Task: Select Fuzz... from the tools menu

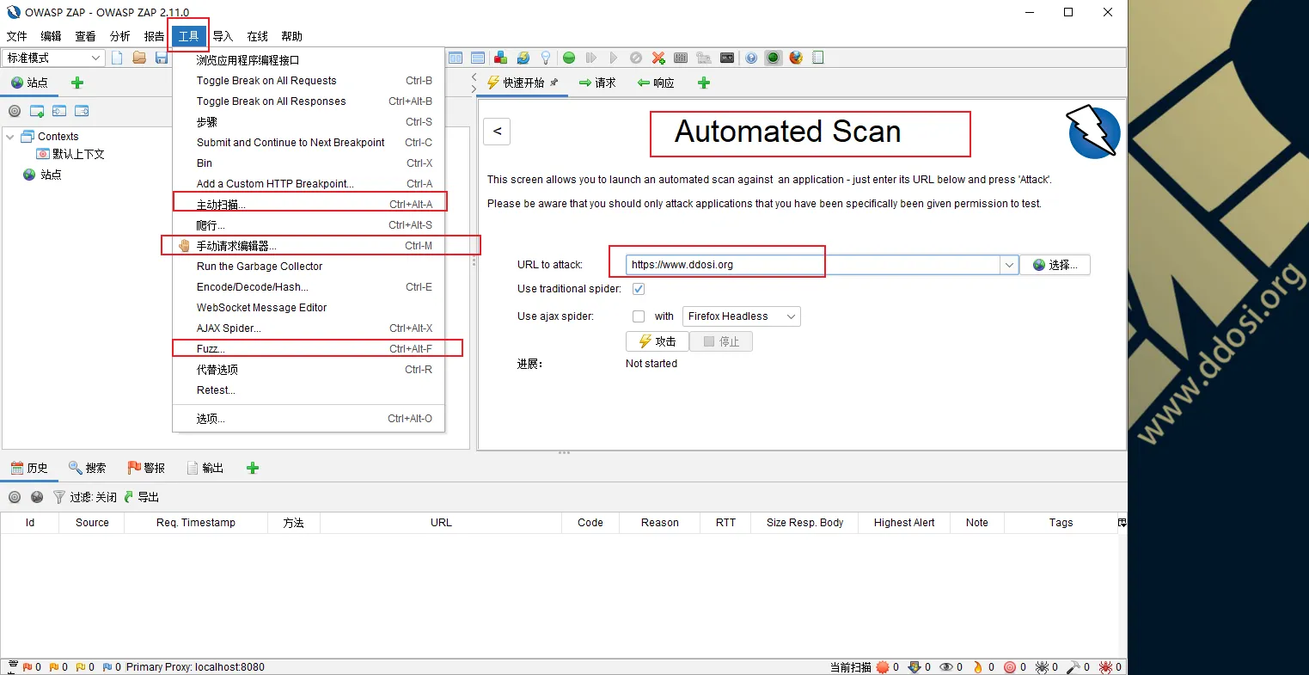Action: tap(211, 349)
